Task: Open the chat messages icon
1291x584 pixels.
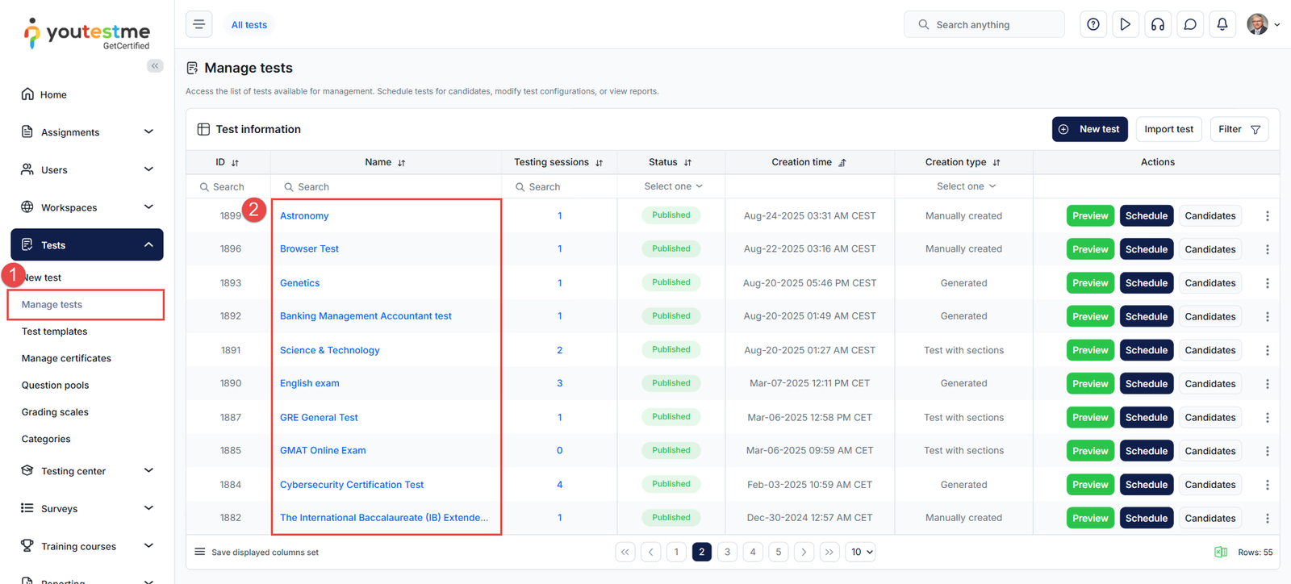Action: [x=1189, y=24]
